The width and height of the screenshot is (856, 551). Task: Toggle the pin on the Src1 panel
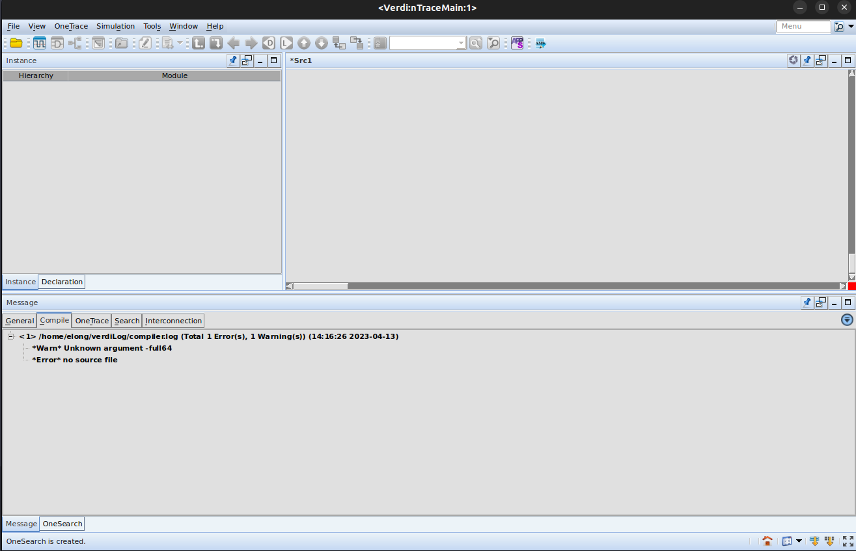(807, 60)
